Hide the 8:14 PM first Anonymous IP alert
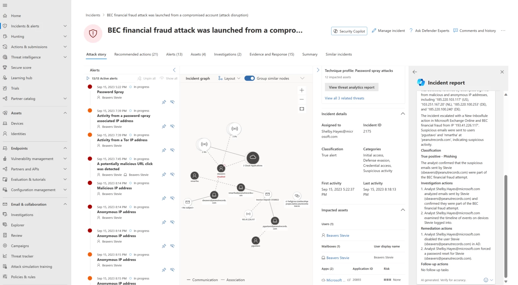This screenshot has height=285, width=518. 172,222
